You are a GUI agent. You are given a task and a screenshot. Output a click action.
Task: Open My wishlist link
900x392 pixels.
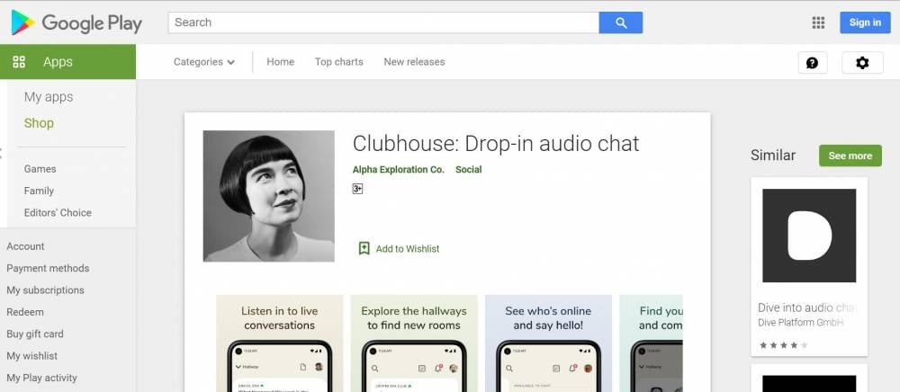click(32, 356)
